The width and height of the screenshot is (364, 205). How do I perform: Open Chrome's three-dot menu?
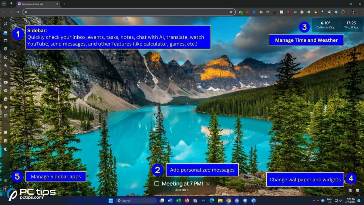(360, 12)
